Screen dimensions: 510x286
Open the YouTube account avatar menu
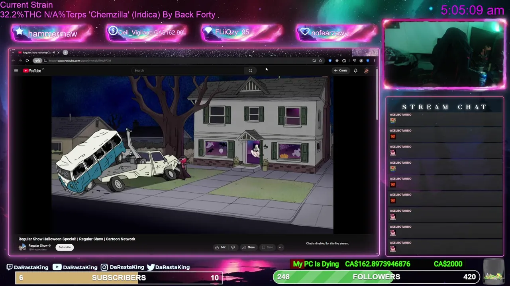[367, 70]
